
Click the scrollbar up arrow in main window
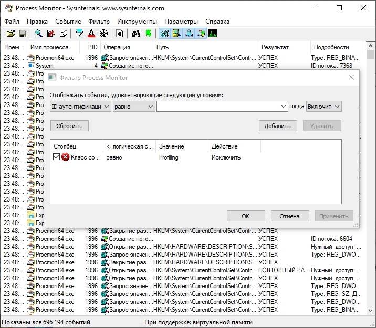pyautogui.click(x=370, y=46)
